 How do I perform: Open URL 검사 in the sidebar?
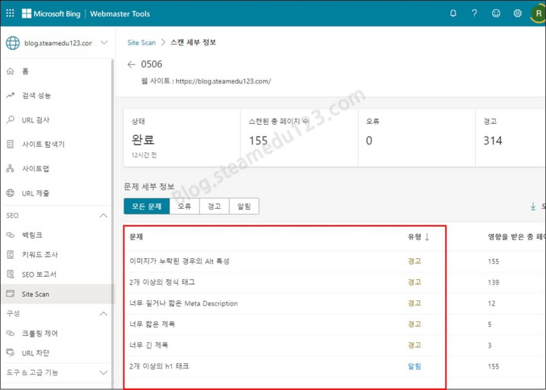point(38,119)
